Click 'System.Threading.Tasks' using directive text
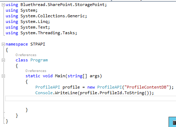This screenshot has height=127, width=176. 48,33
